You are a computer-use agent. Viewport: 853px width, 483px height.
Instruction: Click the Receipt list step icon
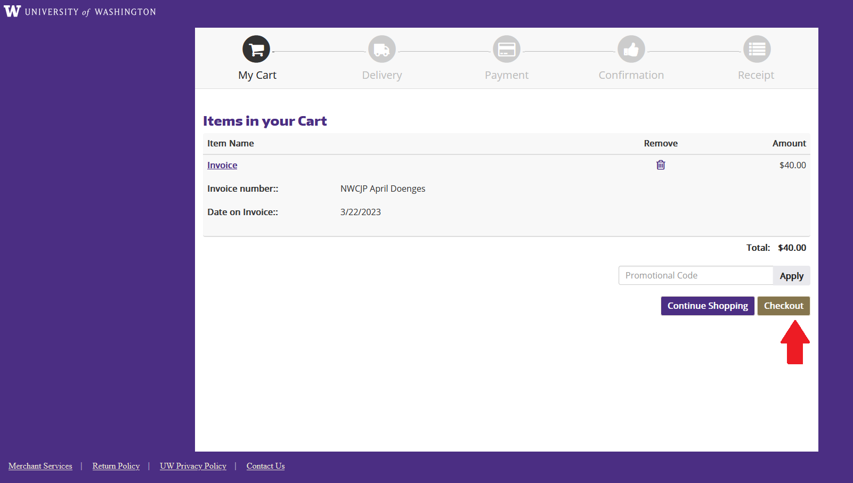[x=757, y=49]
